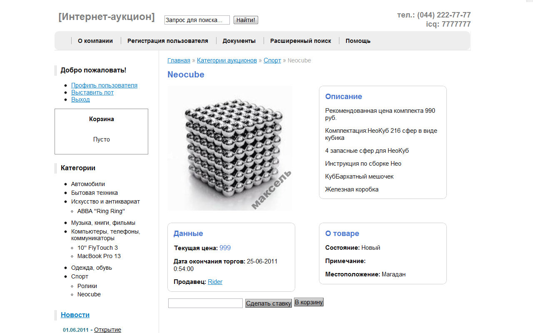Select Компьютеры, телефоны, коммуникаторы category
This screenshot has width=533, height=333.
pyautogui.click(x=106, y=235)
